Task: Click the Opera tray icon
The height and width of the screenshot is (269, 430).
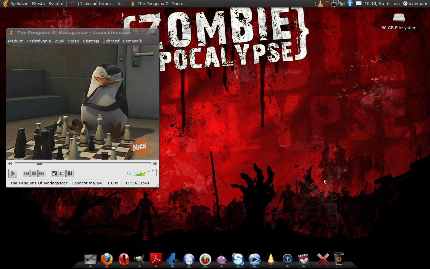Action: [x=327, y=4]
